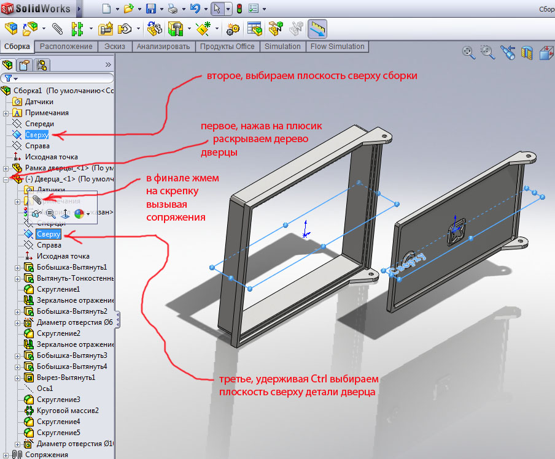
Task: Click the Previous View icon
Action: 507,53
